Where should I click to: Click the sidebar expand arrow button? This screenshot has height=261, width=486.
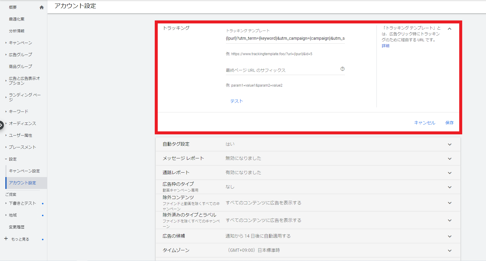pos(1,125)
